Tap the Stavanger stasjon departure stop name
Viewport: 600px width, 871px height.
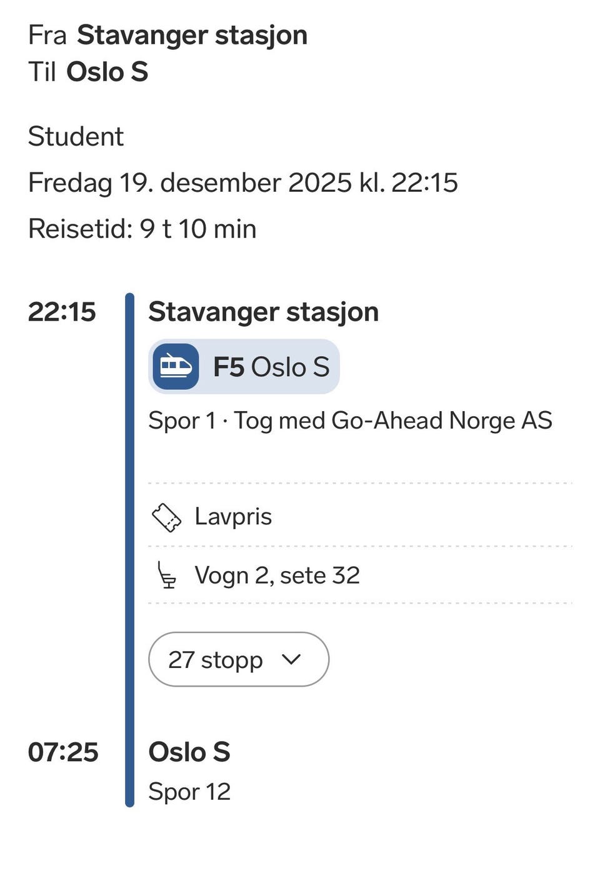[263, 312]
